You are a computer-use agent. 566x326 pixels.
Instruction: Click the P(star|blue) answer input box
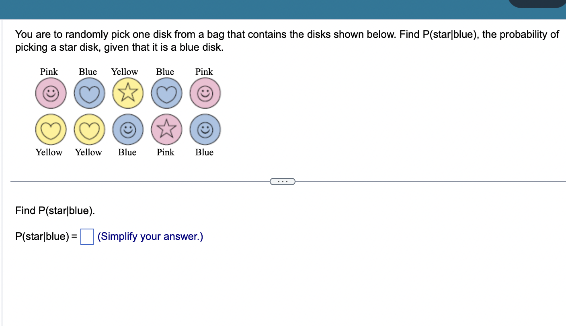87,237
